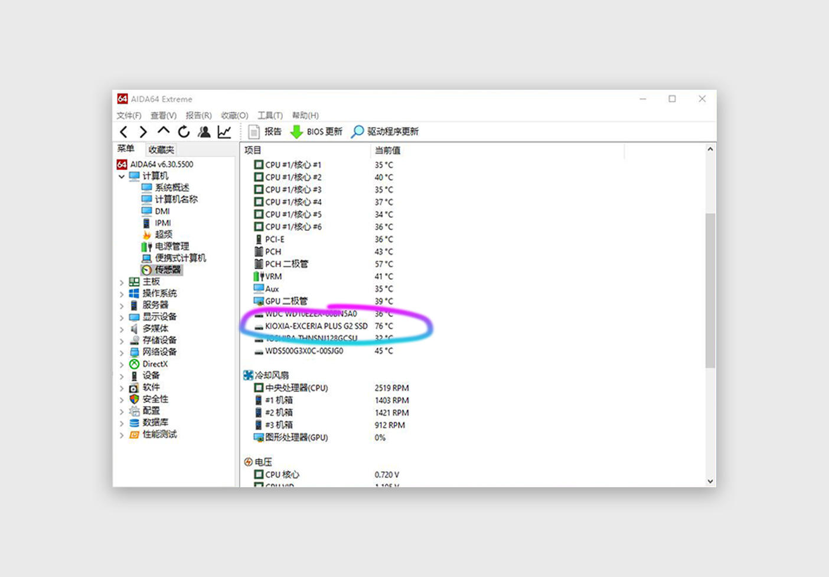Image resolution: width=829 pixels, height=577 pixels.
Task: Open the user favorites person icon
Action: click(x=204, y=132)
